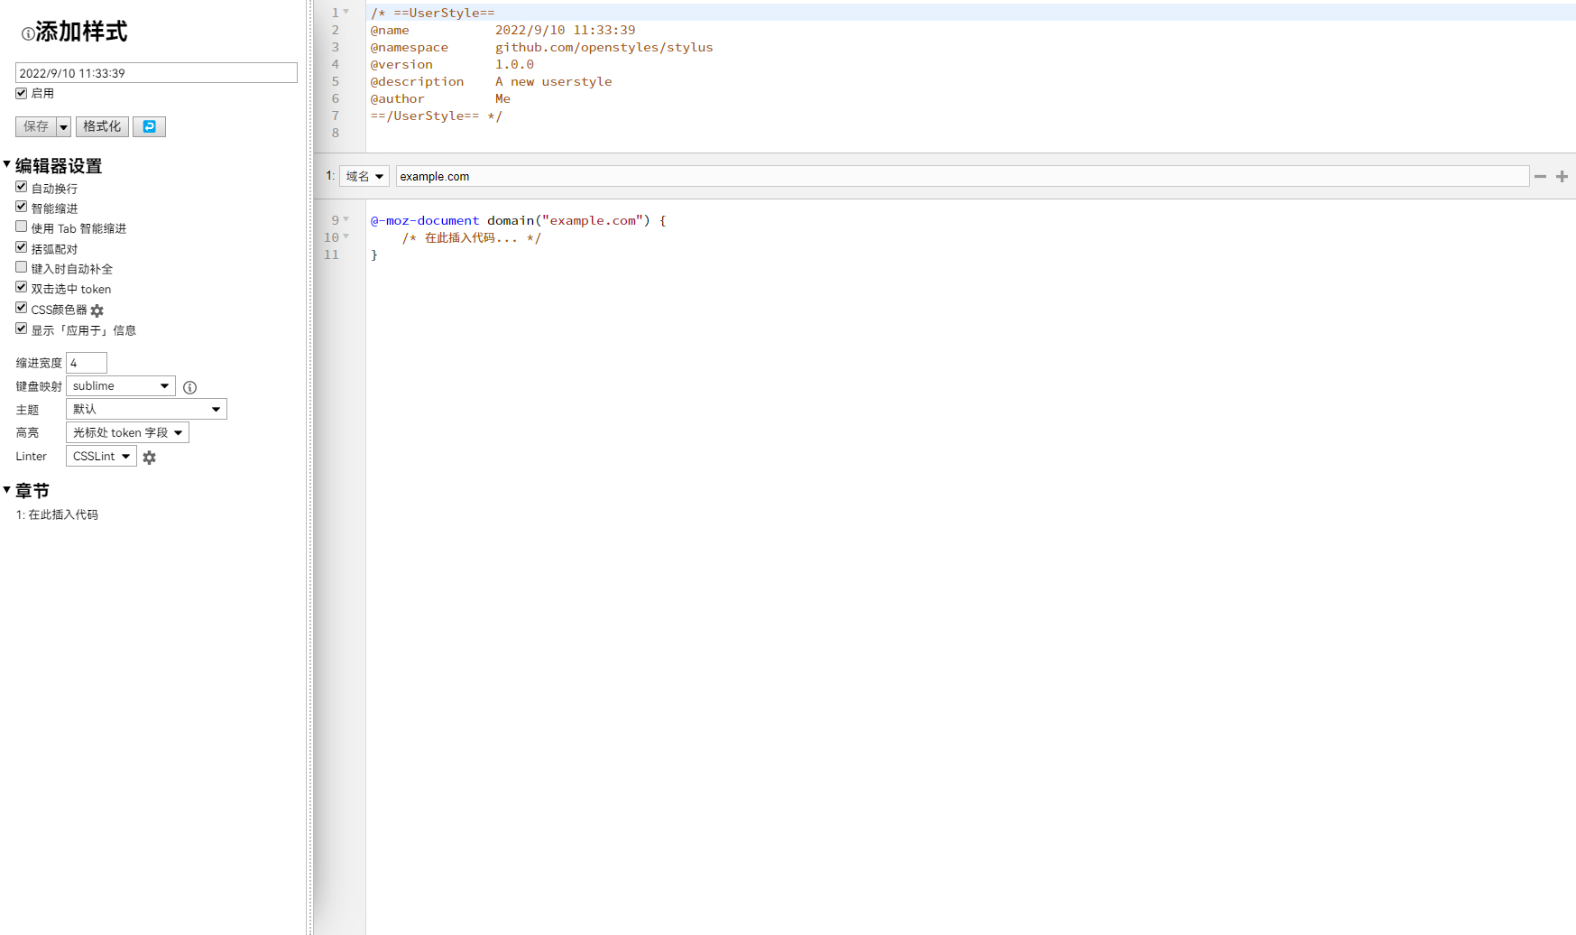1576x935 pixels.
Task: Open Linter CSSLint dropdown
Action: 101,457
